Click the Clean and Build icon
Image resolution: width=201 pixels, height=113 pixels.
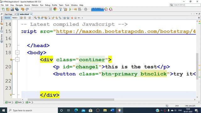65,9
